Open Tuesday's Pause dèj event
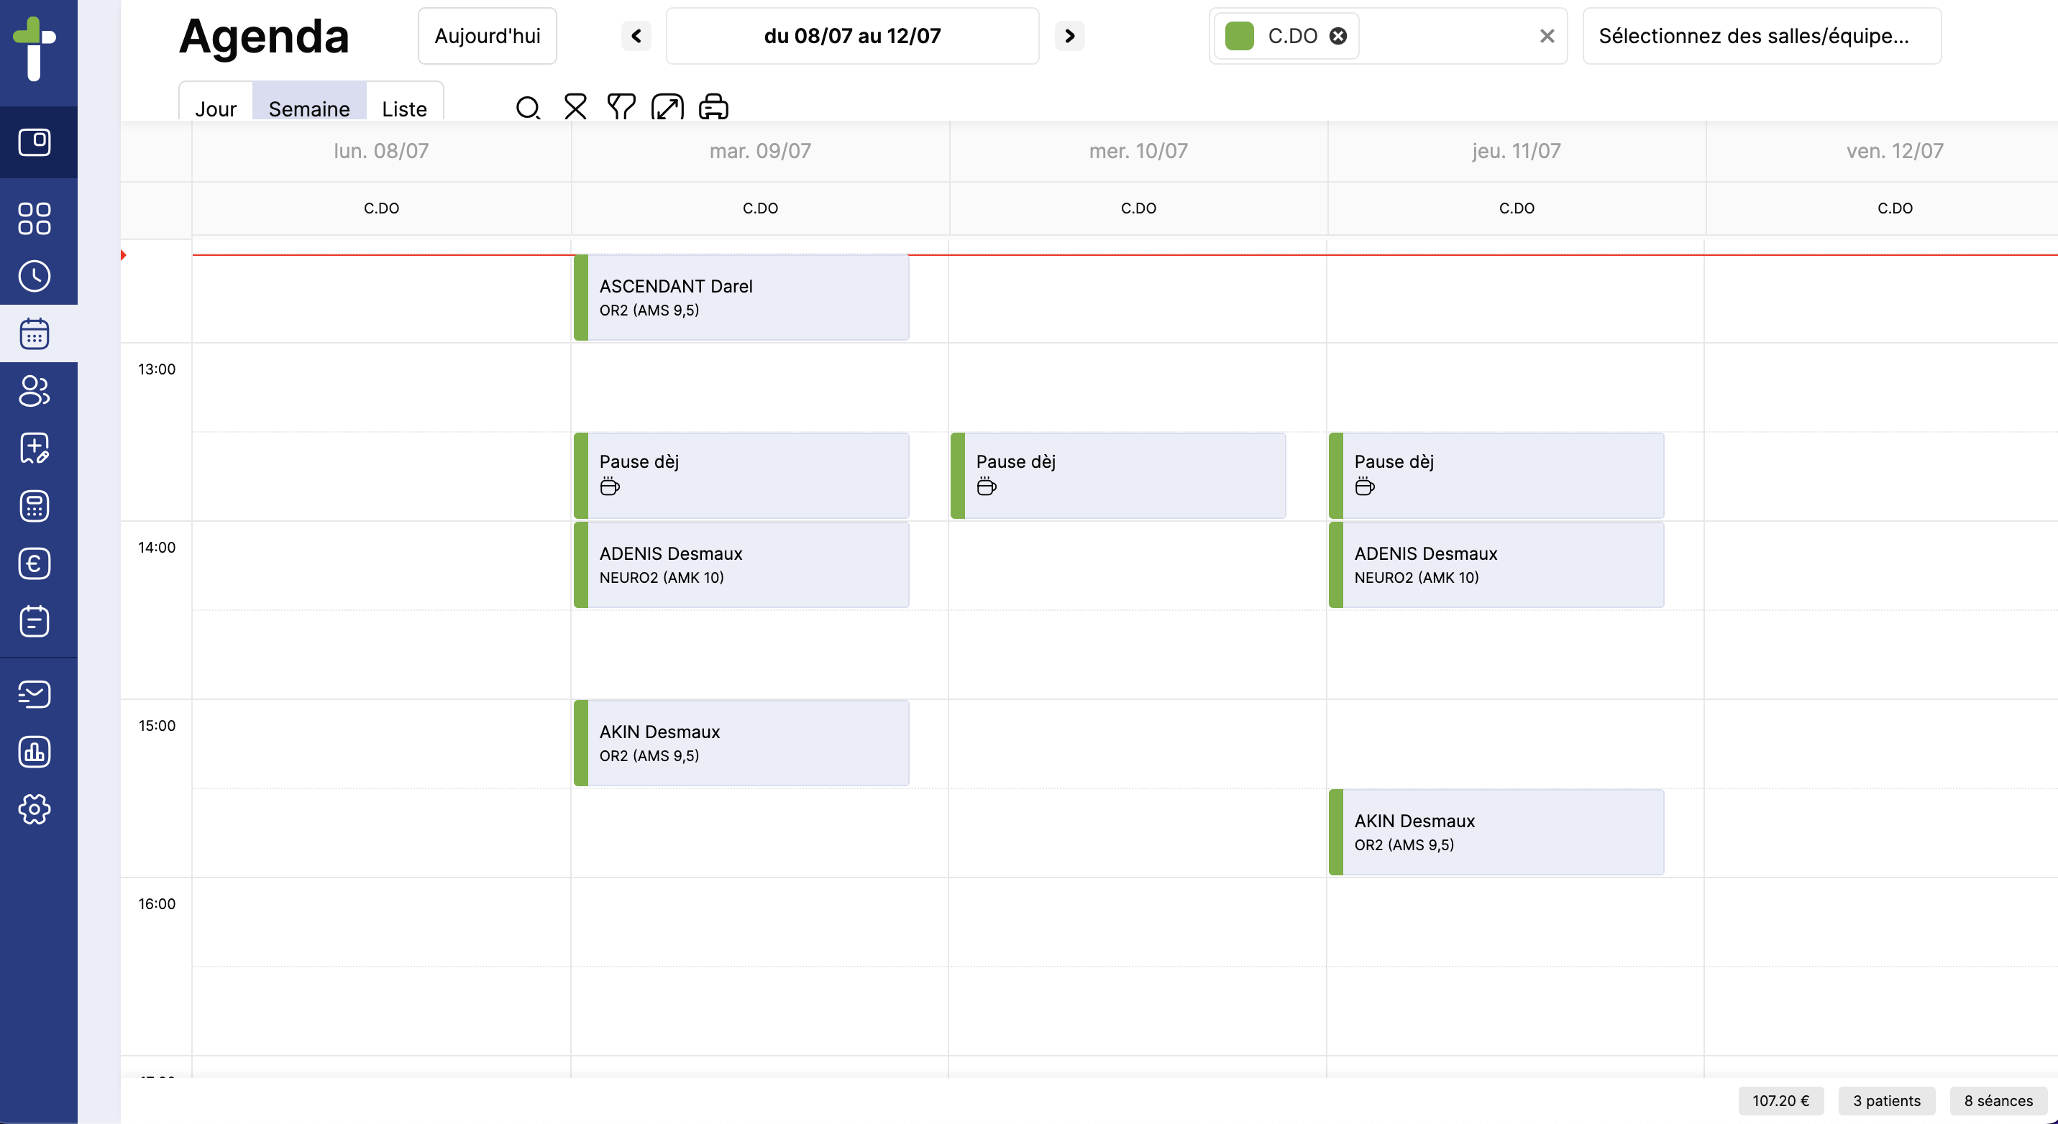Screen dimensions: 2058x1124 coord(741,476)
